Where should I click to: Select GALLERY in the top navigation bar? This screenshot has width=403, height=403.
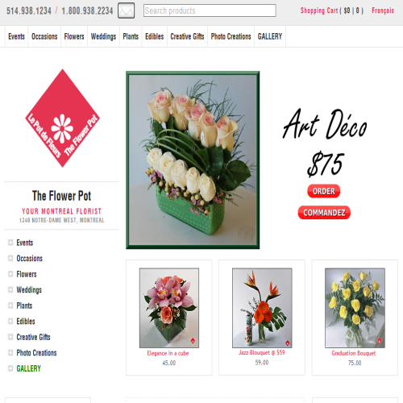pyautogui.click(x=270, y=36)
